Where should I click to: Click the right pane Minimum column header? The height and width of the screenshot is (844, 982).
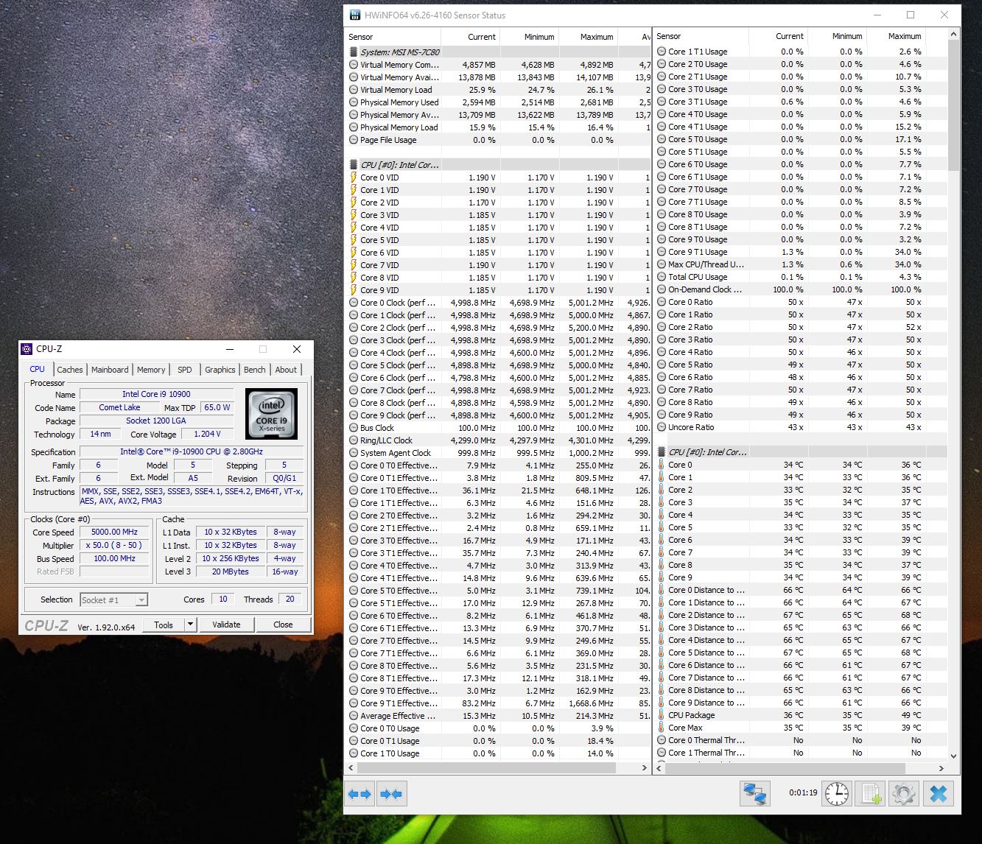(838, 36)
